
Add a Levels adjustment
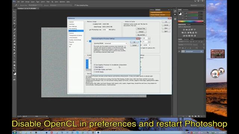187,30
